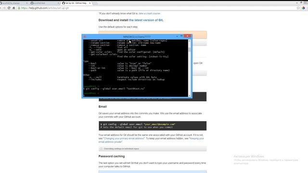Close the first browser tab
The height and width of the screenshot is (173, 308).
(27, 3)
